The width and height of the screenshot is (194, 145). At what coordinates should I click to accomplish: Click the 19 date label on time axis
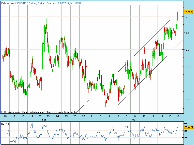click(x=32, y=116)
